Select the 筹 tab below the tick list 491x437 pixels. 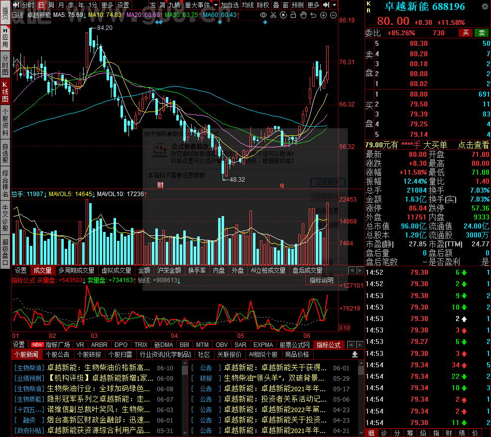coord(410,433)
